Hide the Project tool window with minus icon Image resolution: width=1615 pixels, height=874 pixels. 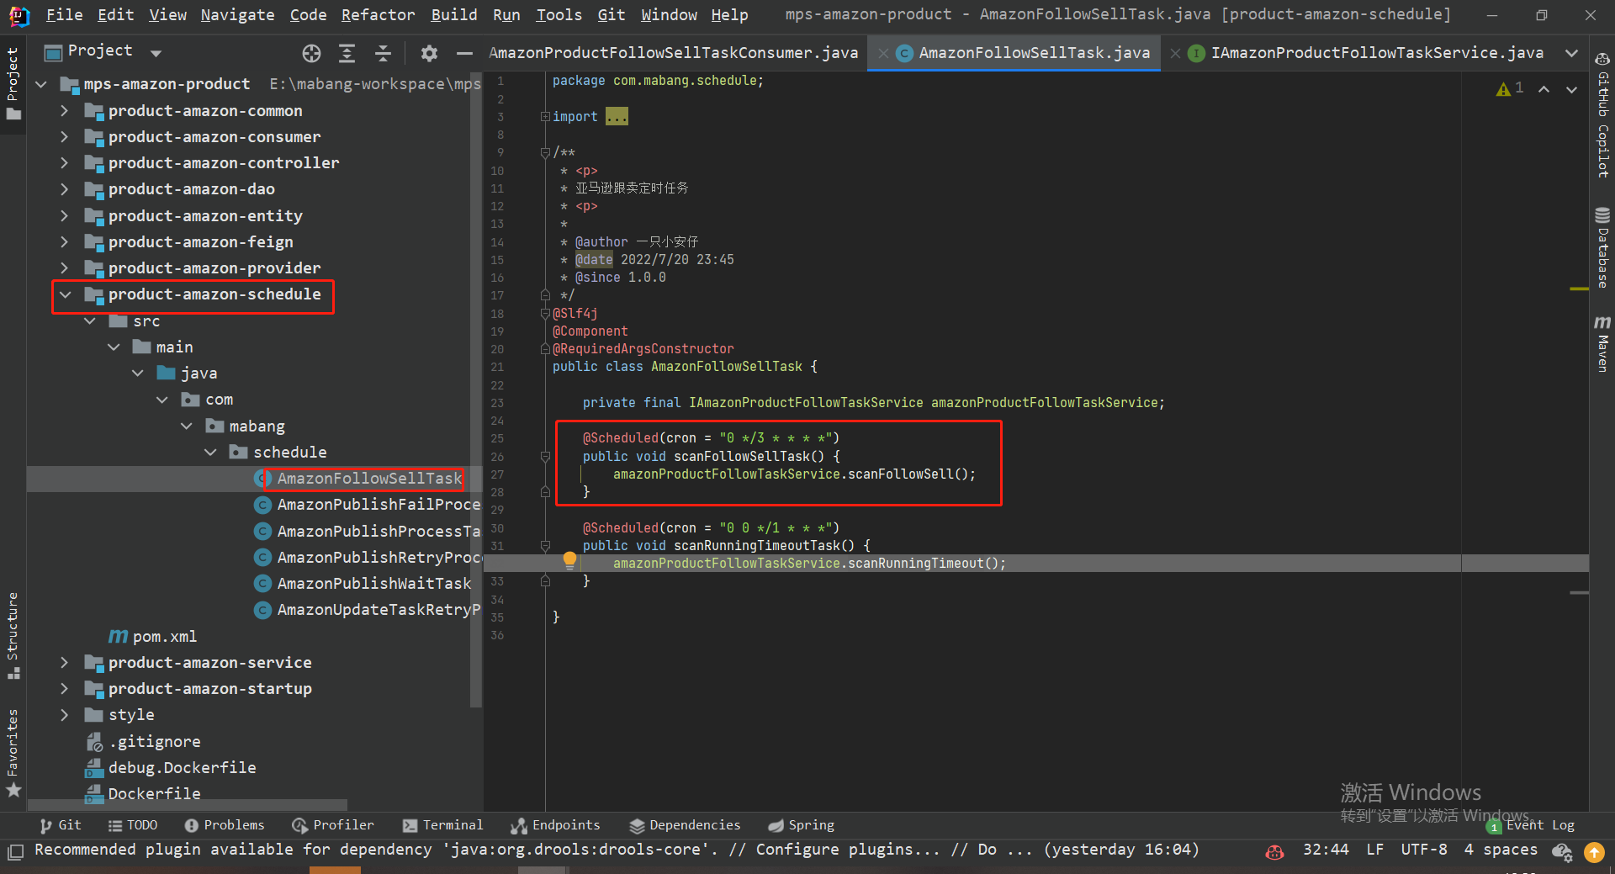point(463,54)
